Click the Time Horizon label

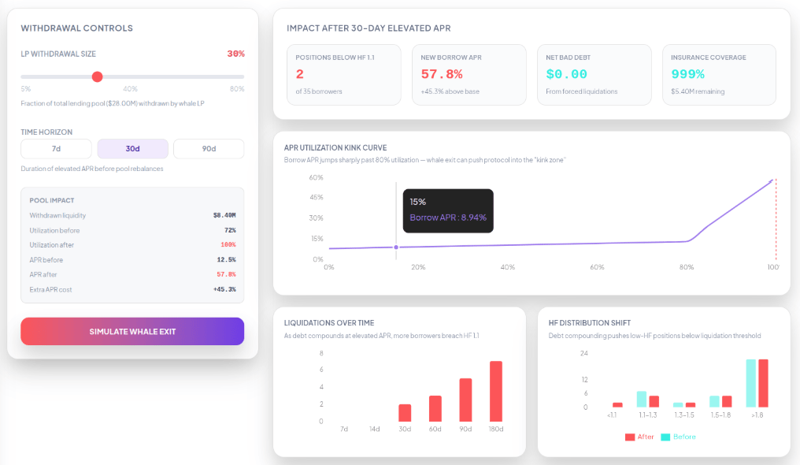tap(46, 132)
